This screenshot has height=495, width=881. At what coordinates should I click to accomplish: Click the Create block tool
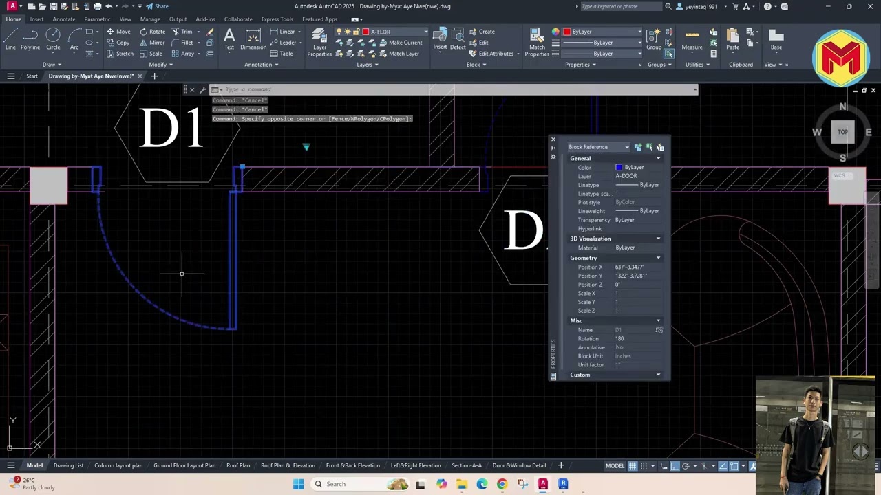(x=482, y=32)
